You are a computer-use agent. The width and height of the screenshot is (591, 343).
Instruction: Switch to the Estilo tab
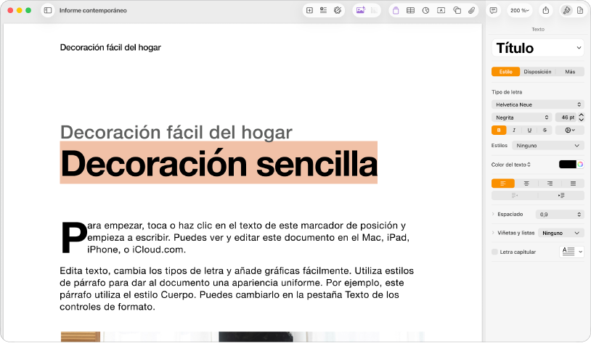[506, 72]
